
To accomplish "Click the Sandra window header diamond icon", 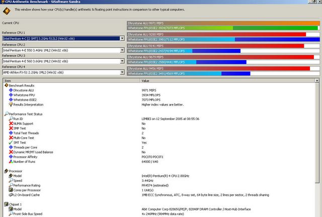I will (x=7, y=11).
